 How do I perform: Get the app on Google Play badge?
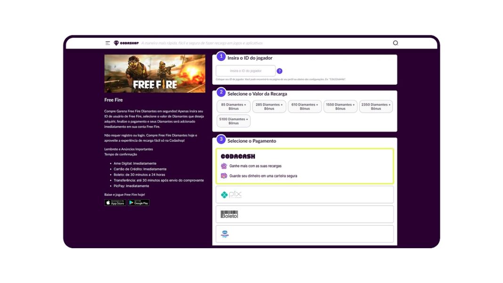coord(138,202)
